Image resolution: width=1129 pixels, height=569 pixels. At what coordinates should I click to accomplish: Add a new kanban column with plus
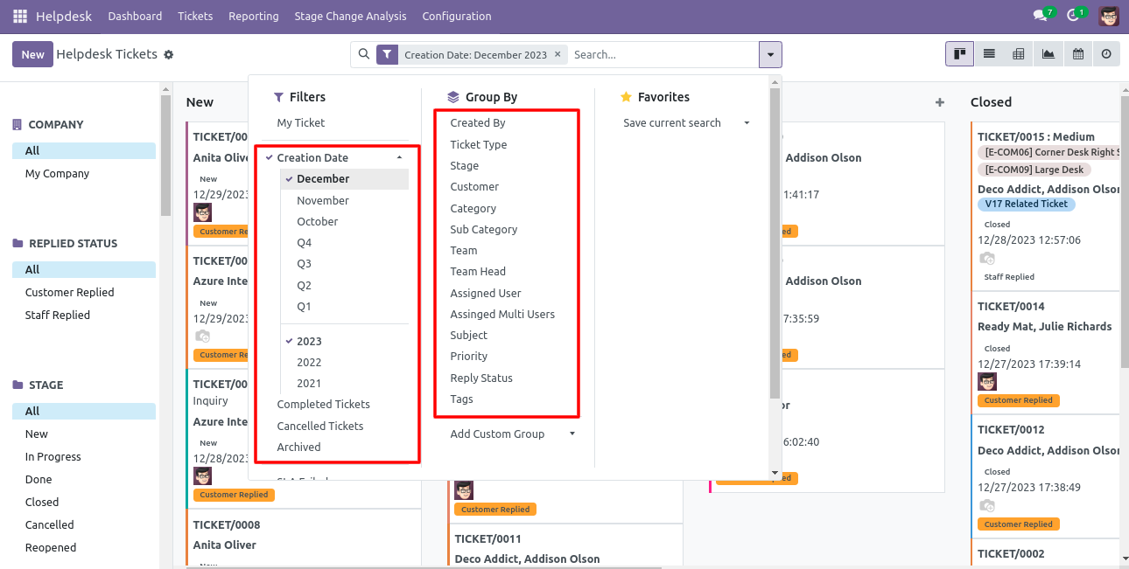[x=940, y=102]
